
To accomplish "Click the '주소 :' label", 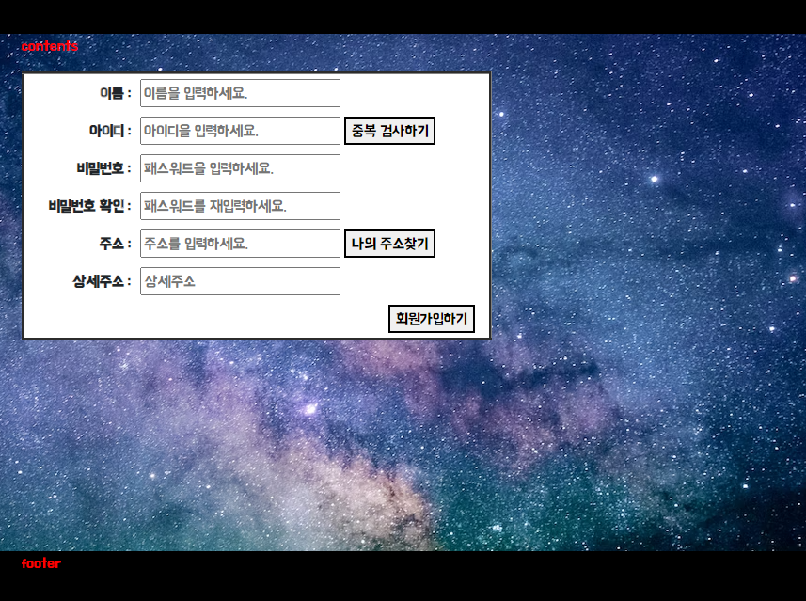I will point(116,244).
